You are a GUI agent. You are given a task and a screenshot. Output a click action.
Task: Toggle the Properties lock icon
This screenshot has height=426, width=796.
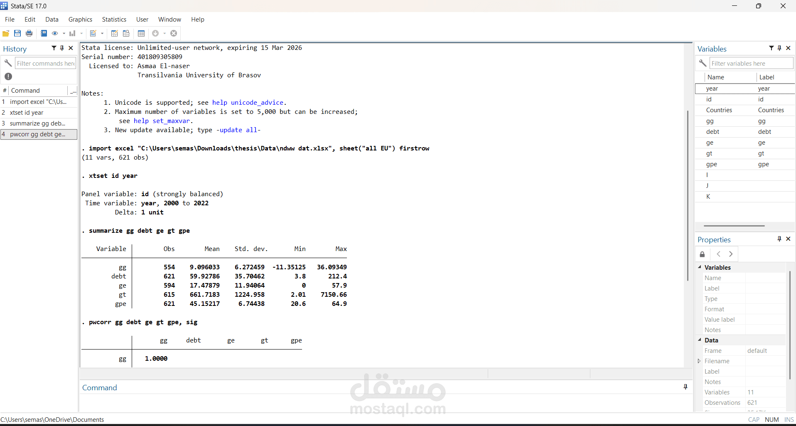pyautogui.click(x=702, y=254)
